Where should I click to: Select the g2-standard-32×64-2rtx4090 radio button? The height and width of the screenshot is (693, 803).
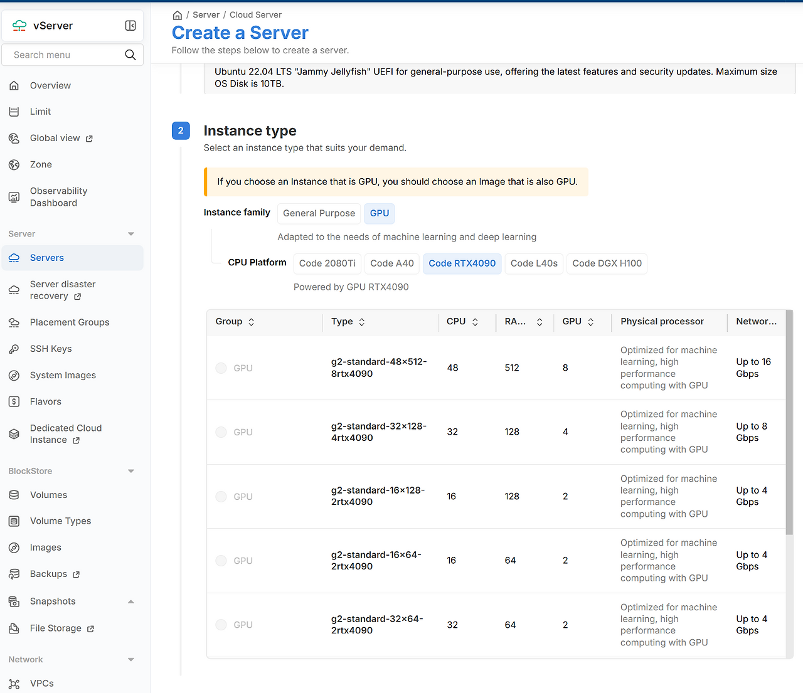point(221,625)
